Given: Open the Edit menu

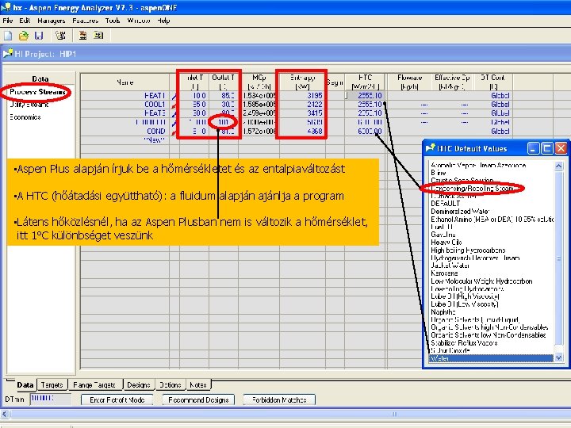Looking at the screenshot, I should pyautogui.click(x=25, y=21).
